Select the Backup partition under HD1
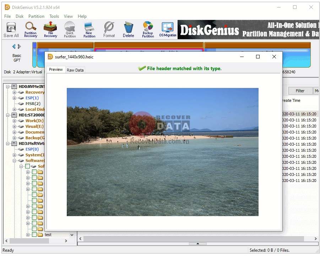 (35, 138)
